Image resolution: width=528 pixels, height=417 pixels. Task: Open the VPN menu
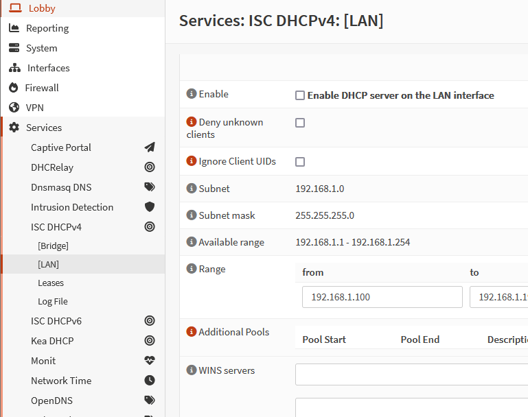tap(35, 108)
